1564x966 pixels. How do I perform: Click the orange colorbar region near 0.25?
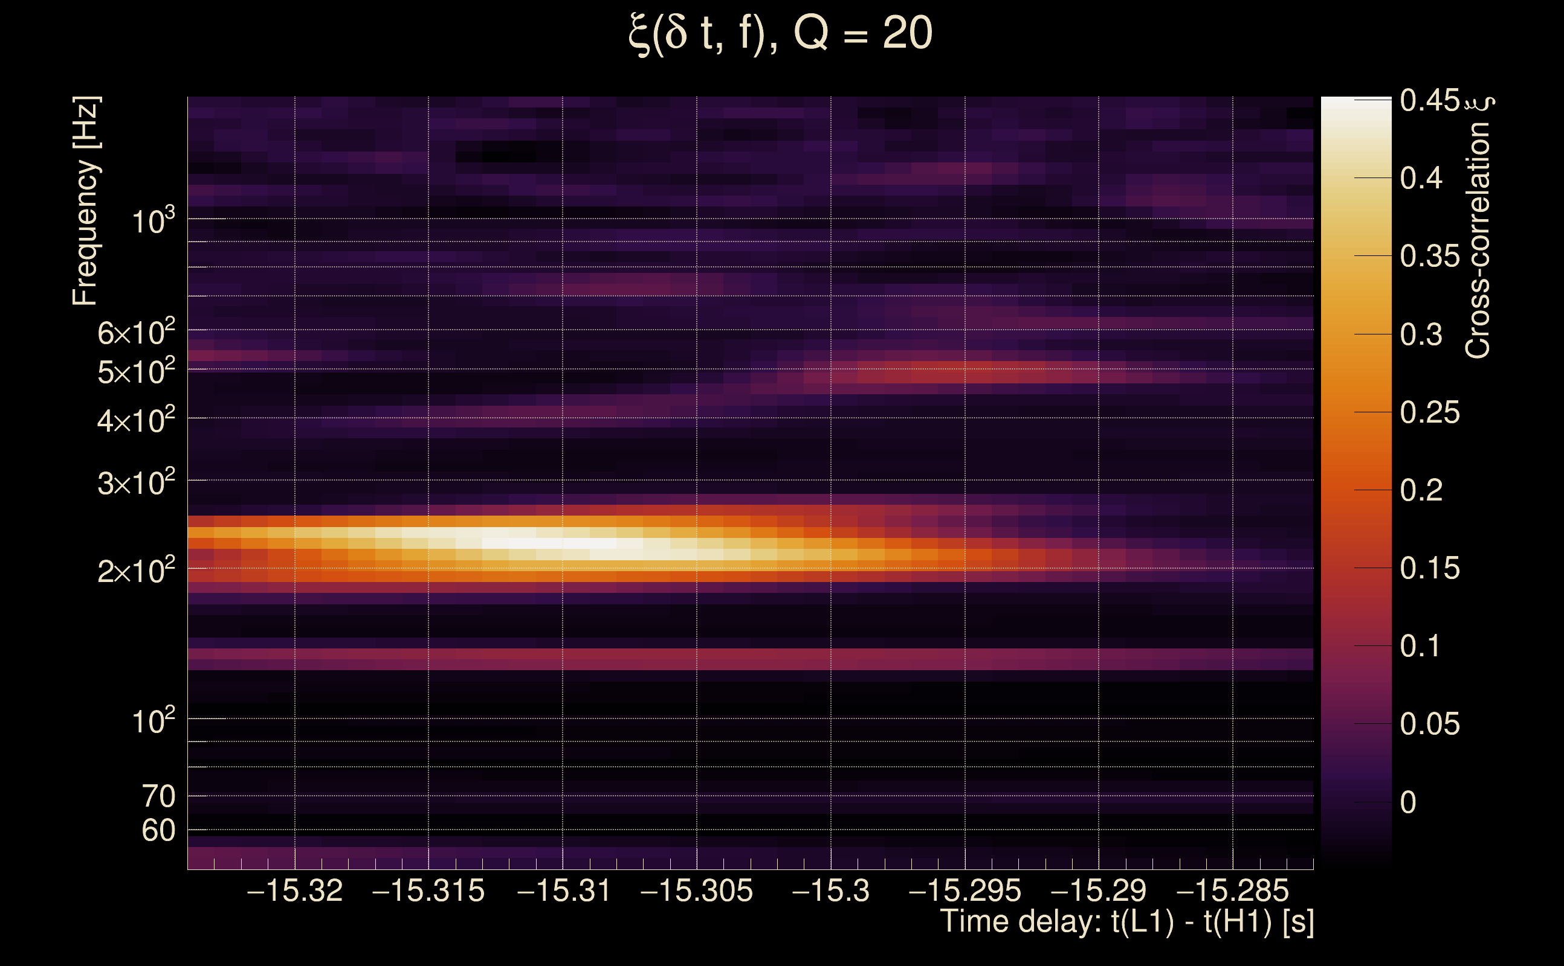1356,413
